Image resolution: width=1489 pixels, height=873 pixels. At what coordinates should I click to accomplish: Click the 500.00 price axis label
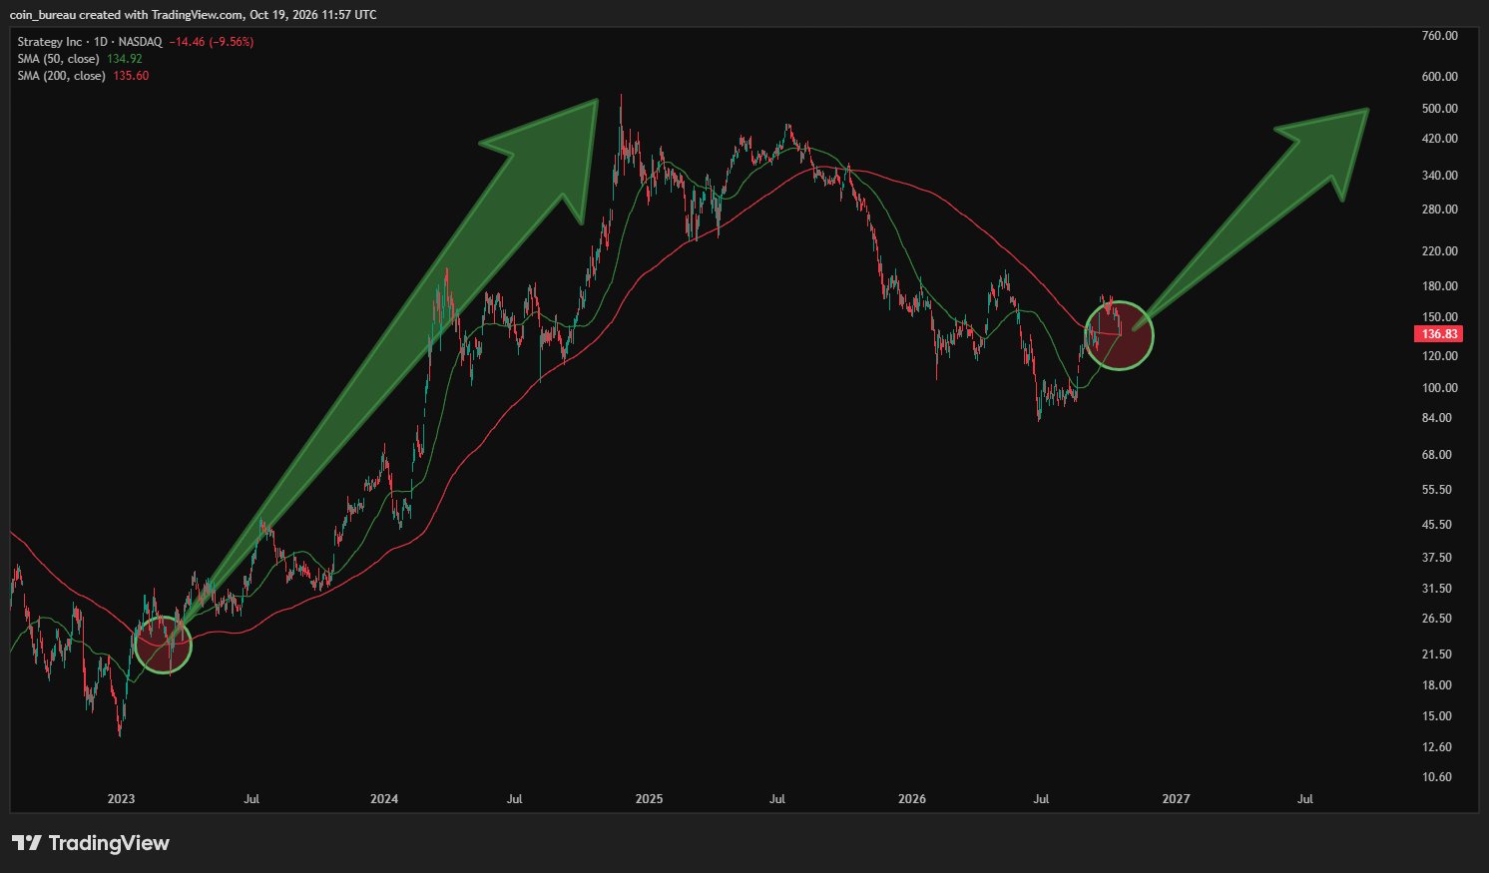tap(1439, 109)
